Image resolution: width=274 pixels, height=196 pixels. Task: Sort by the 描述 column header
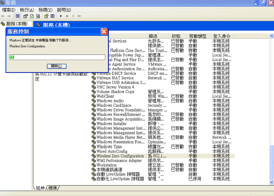pos(157,36)
